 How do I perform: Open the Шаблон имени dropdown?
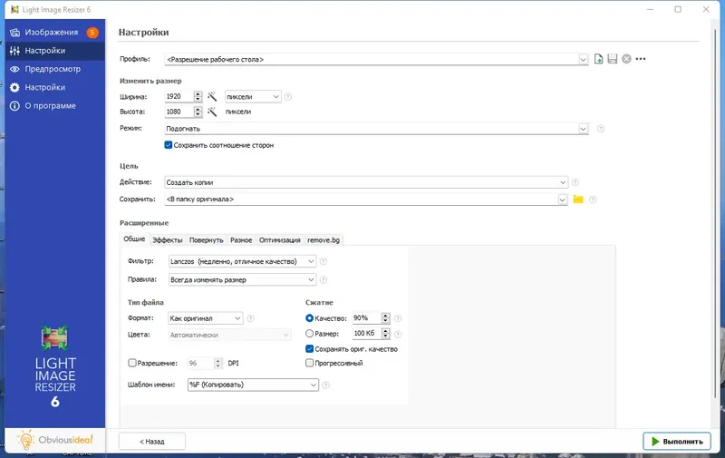[x=253, y=385]
